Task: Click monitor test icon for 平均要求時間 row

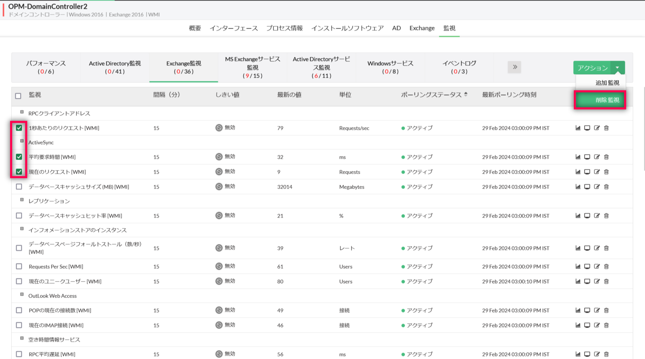Action: click(587, 157)
